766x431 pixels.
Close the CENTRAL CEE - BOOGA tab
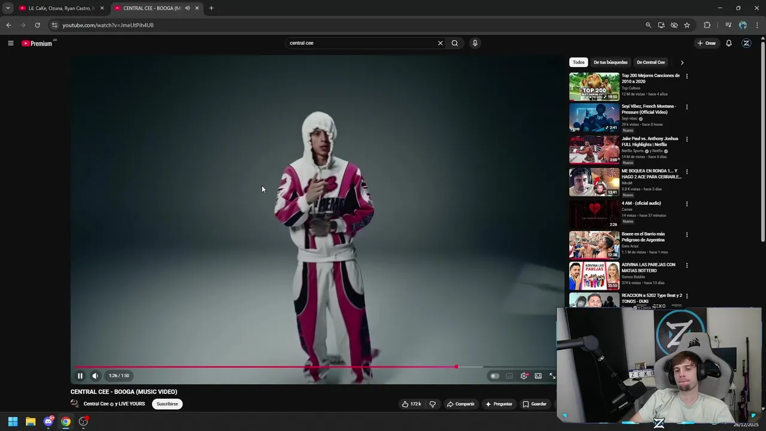click(x=197, y=8)
